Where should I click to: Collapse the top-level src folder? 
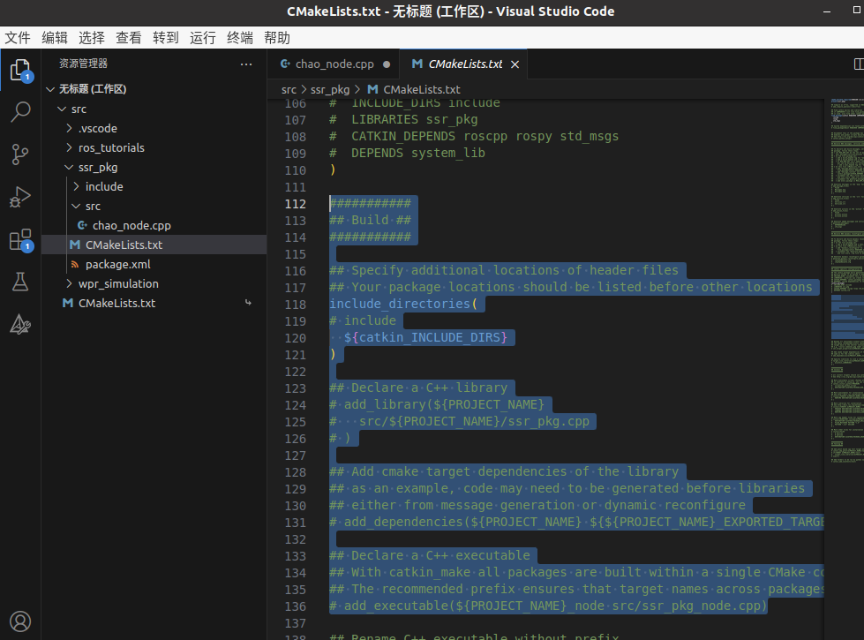pyautogui.click(x=63, y=109)
